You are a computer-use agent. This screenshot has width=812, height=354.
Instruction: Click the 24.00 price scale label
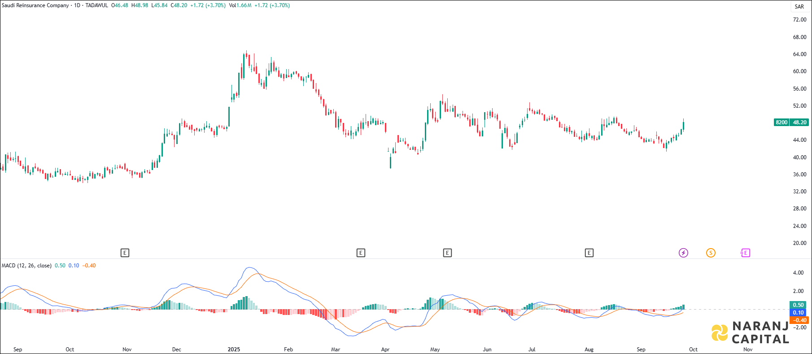click(x=799, y=226)
